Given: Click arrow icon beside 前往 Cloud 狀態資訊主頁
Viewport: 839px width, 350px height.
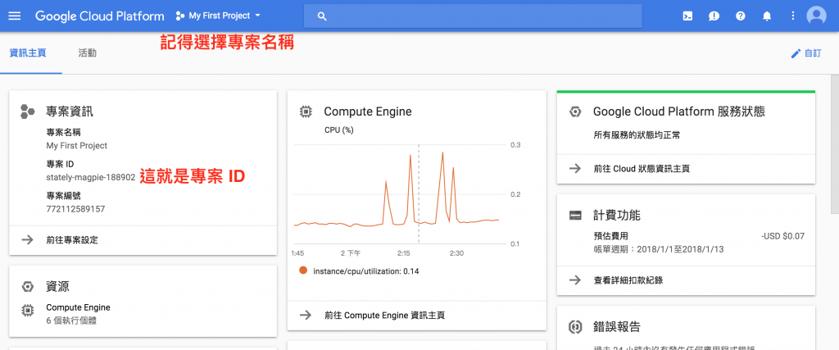Looking at the screenshot, I should click(x=575, y=169).
